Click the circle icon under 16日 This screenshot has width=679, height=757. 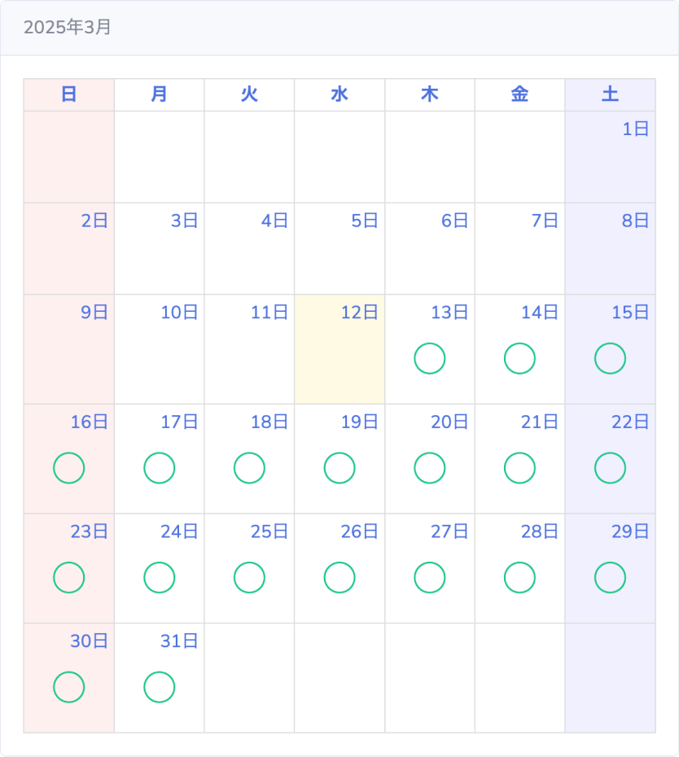click(x=69, y=468)
